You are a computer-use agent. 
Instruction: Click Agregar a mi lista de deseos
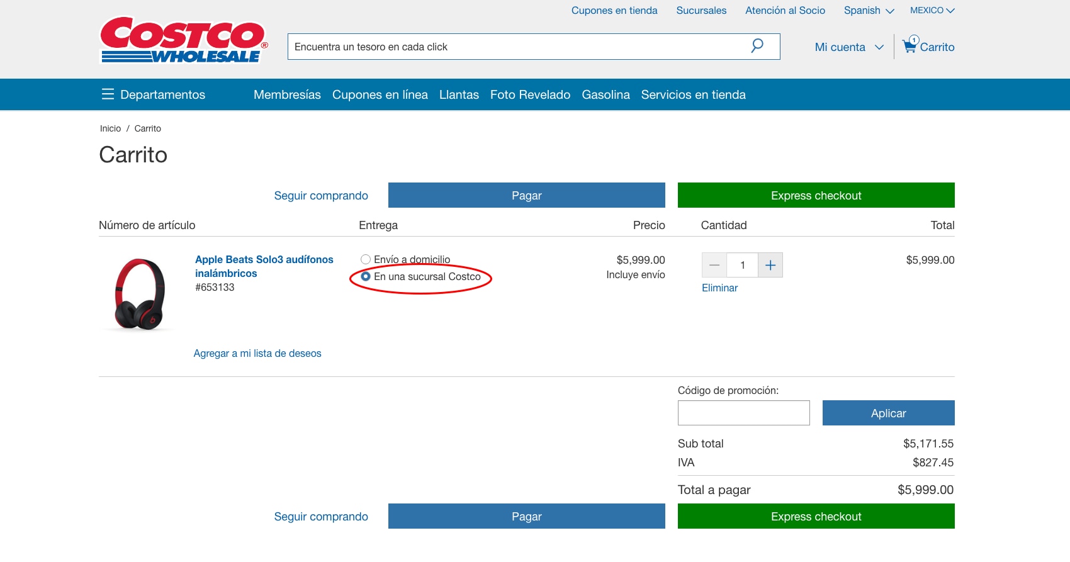[257, 354]
